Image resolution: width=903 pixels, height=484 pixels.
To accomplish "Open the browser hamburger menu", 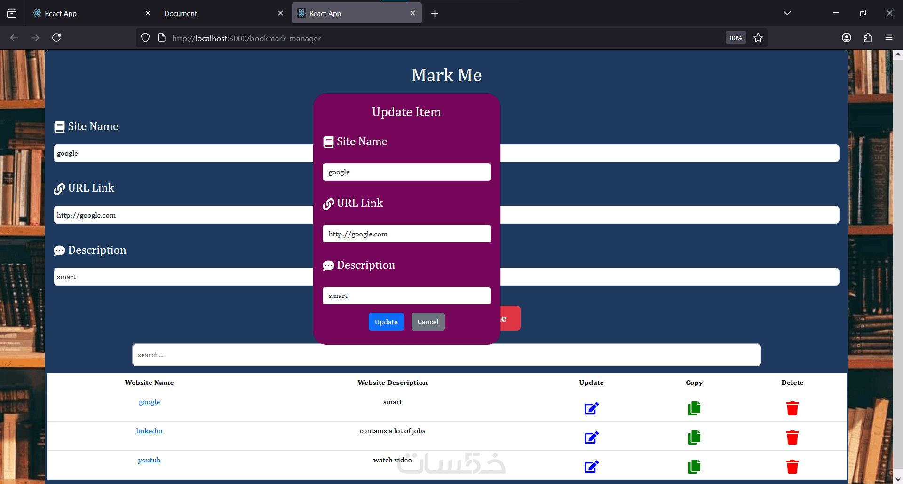I will (889, 38).
